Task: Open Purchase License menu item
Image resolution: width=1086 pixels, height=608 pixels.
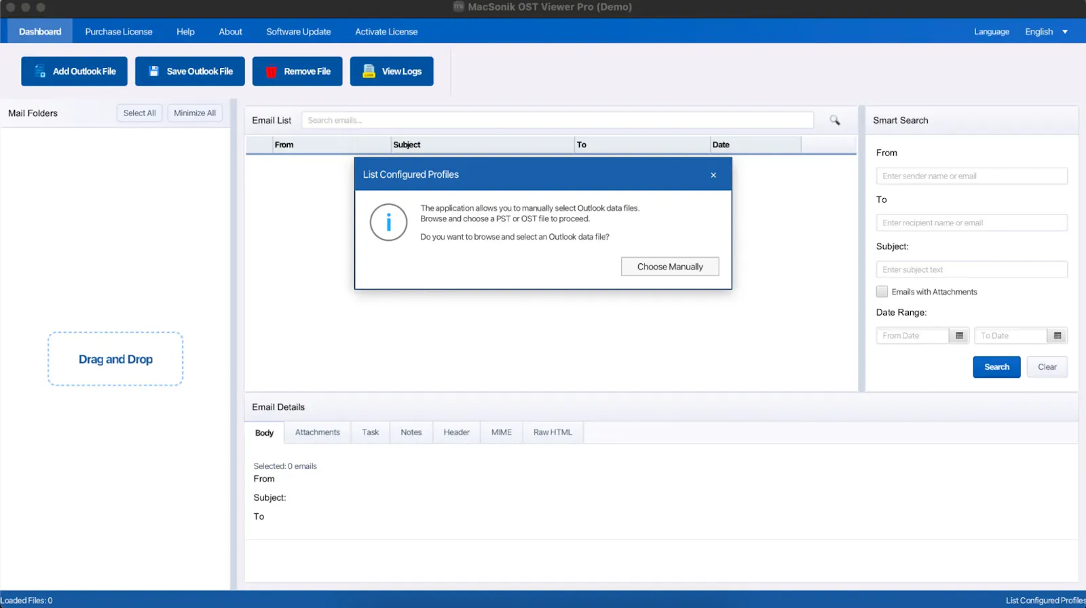Action: pos(119,32)
